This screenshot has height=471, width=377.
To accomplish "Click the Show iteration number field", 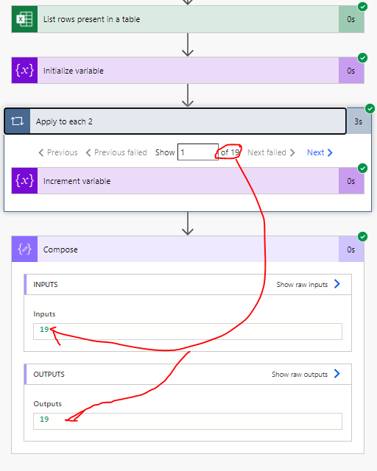I will (198, 152).
